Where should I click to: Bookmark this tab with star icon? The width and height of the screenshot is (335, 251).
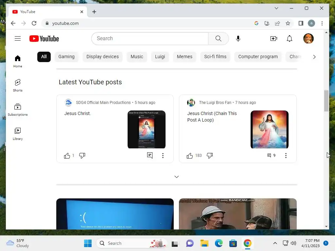click(x=288, y=23)
